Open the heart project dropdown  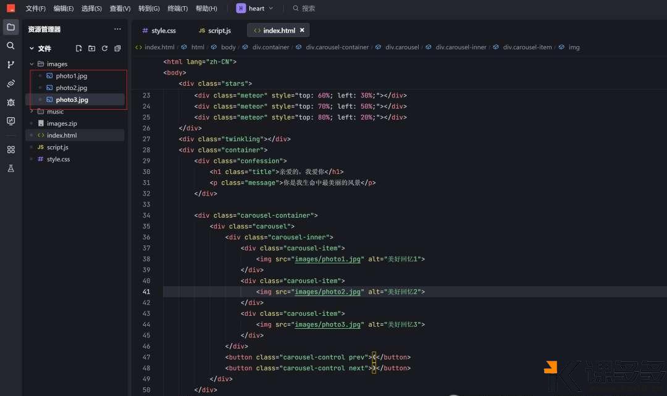(x=254, y=9)
